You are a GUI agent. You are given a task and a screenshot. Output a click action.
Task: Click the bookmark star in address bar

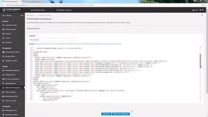[x=202, y=5]
